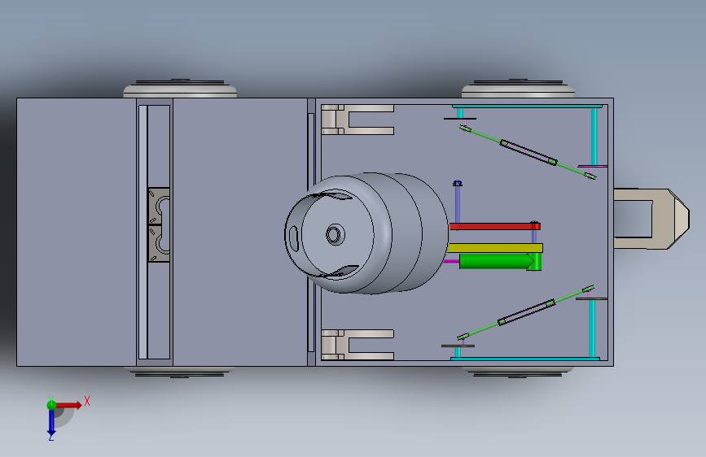Select the lower-right cyan vertical post

[x=592, y=329]
